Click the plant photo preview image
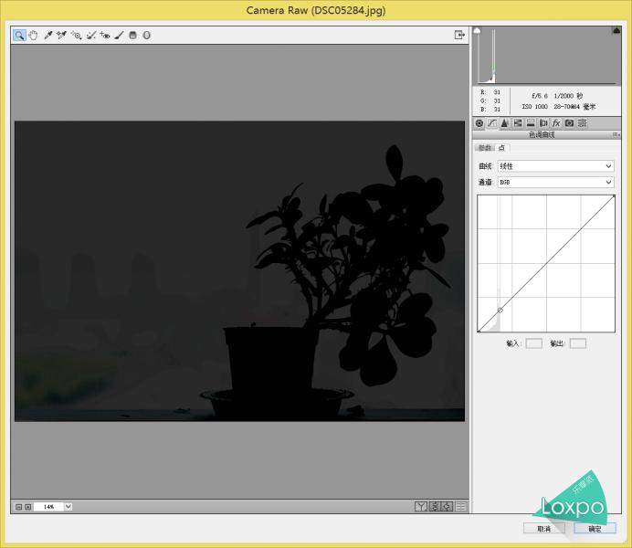The height and width of the screenshot is (548, 632). (239, 271)
